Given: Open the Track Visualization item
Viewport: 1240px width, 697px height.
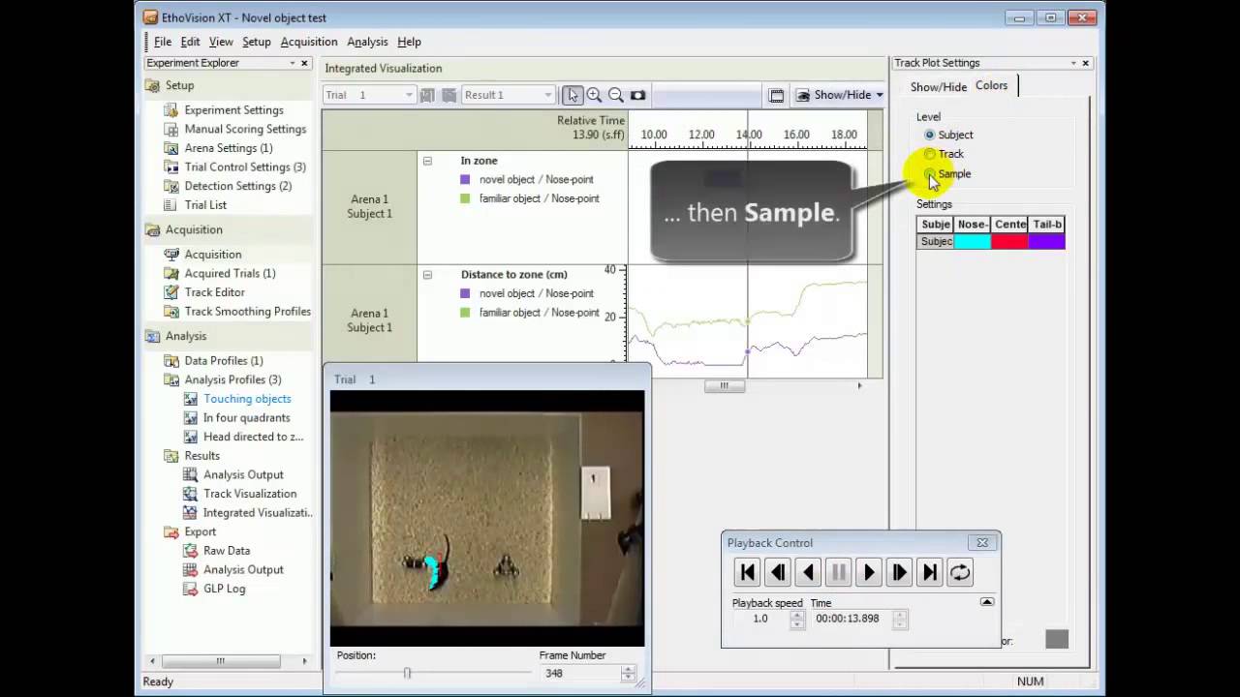Looking at the screenshot, I should click(x=250, y=494).
